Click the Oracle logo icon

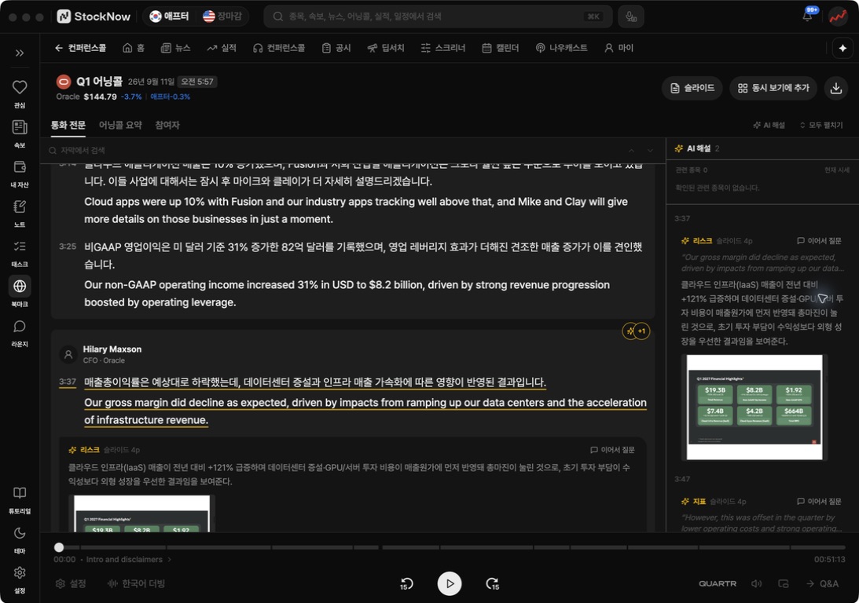(64, 82)
